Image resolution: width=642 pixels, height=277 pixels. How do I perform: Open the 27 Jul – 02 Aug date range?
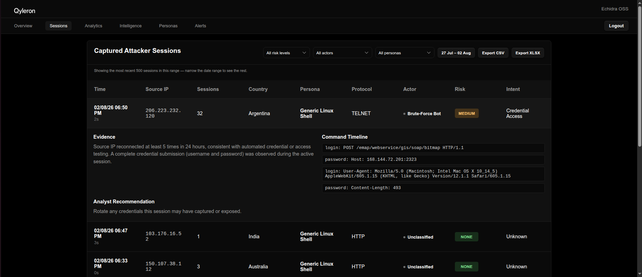point(456,53)
